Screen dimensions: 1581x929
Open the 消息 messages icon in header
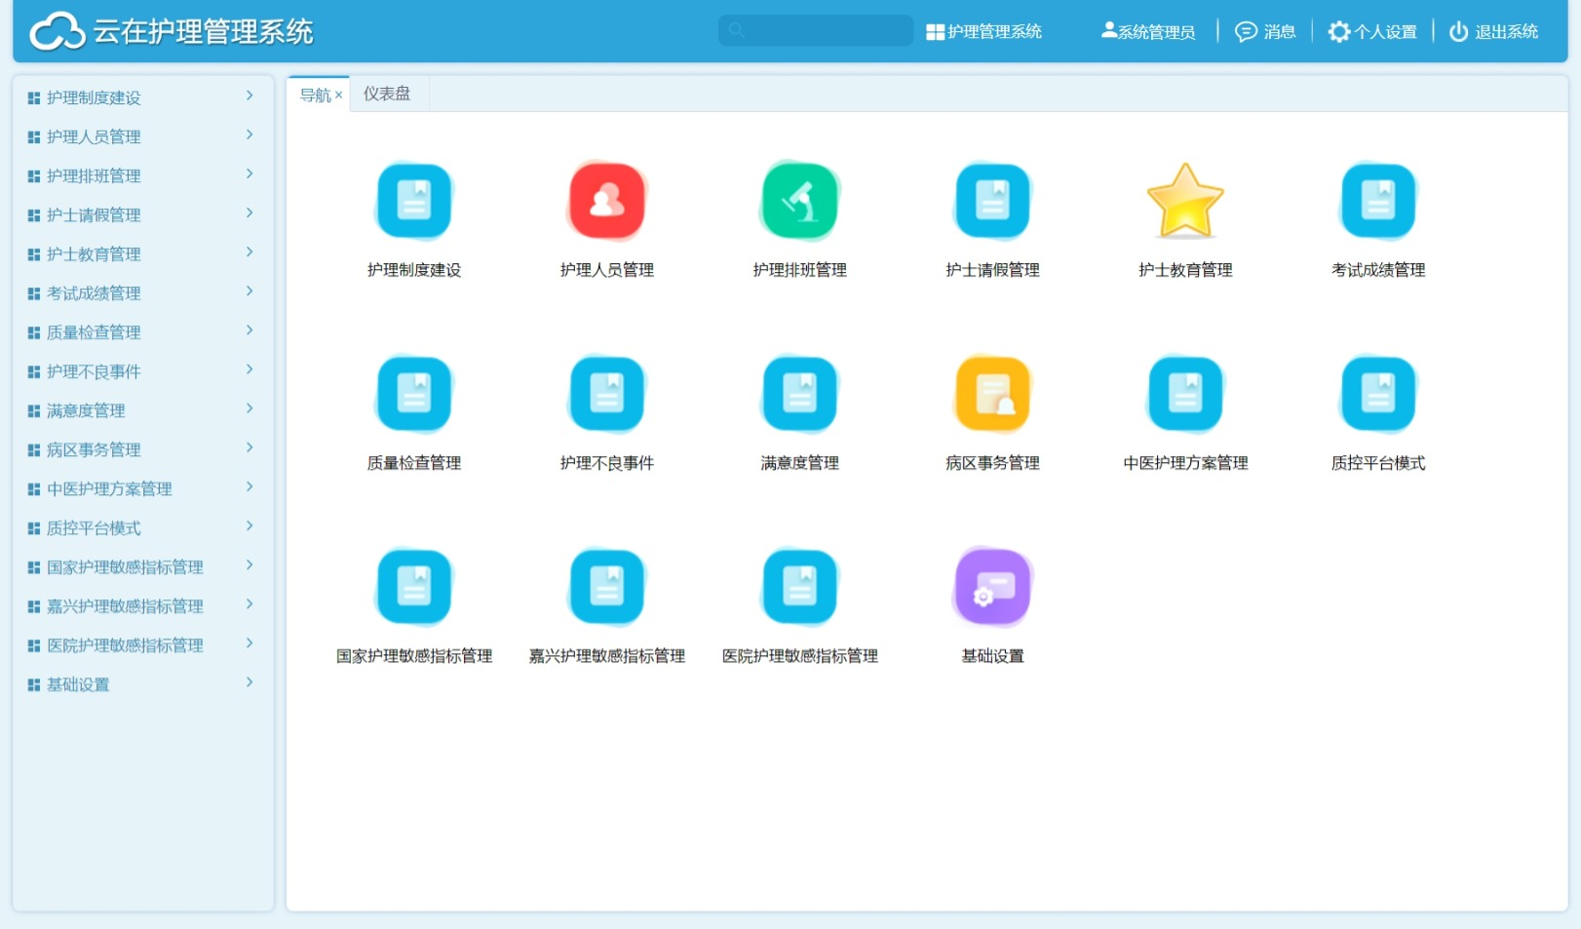pos(1246,32)
